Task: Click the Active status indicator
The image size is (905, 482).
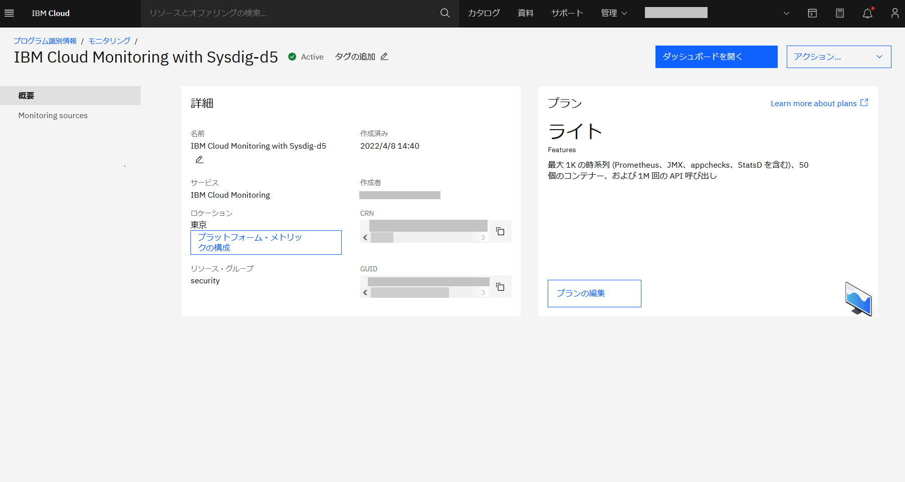Action: (x=306, y=57)
